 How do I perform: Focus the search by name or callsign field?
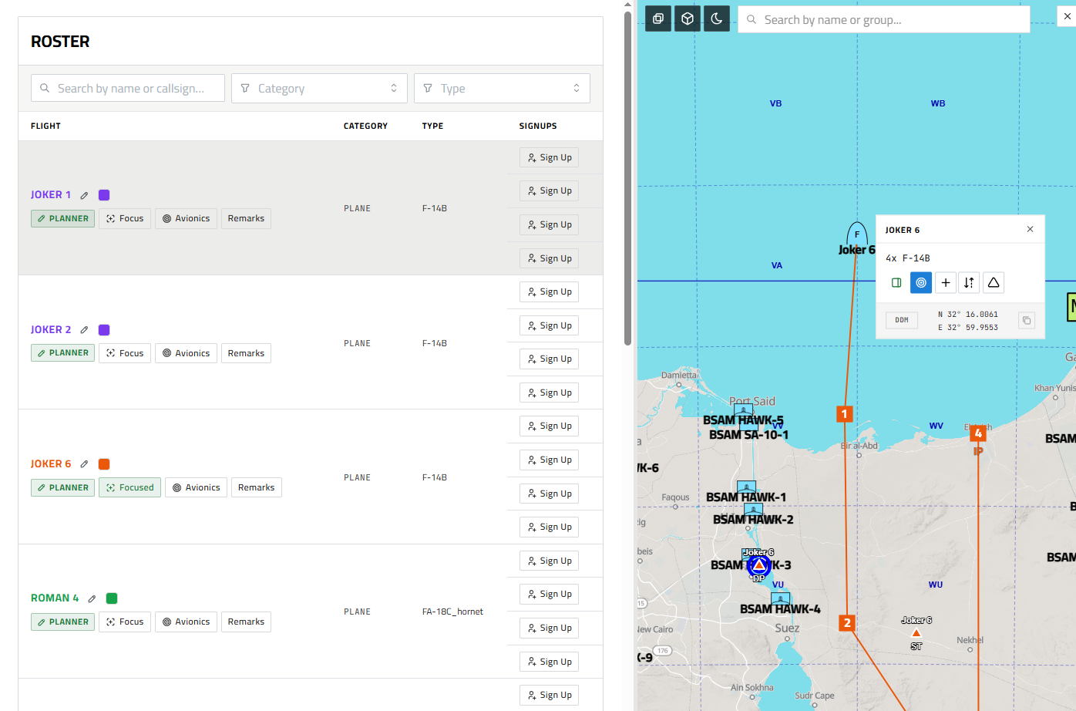click(x=128, y=88)
